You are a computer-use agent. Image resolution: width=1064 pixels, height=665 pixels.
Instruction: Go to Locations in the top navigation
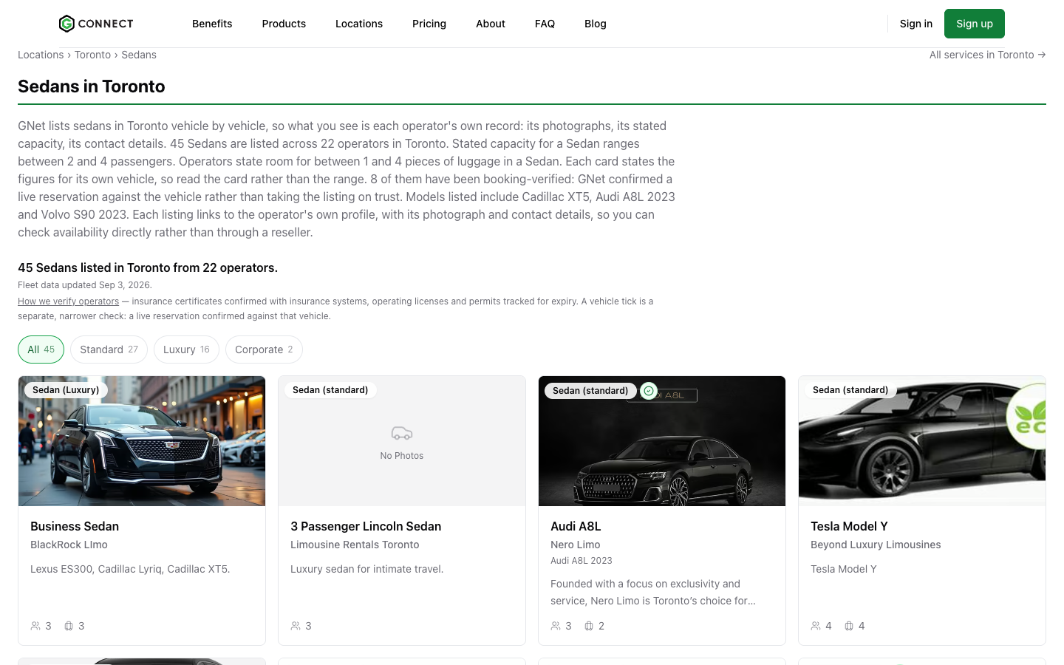coord(359,24)
